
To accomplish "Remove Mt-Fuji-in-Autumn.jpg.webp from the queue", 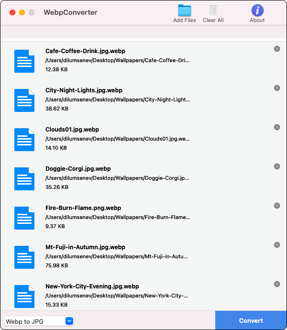I will pos(277,245).
